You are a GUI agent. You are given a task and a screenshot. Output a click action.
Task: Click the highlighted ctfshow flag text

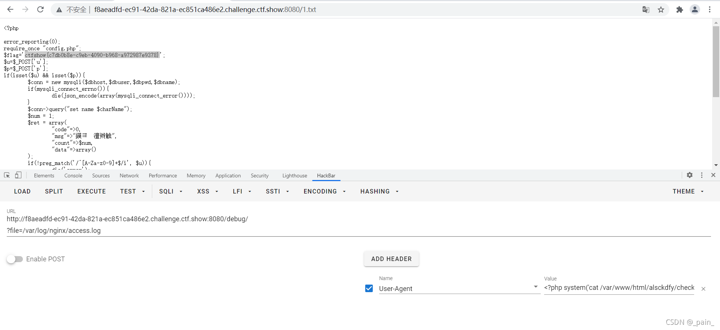click(92, 55)
